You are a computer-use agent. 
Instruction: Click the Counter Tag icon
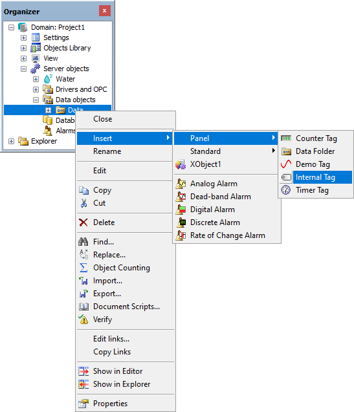286,138
